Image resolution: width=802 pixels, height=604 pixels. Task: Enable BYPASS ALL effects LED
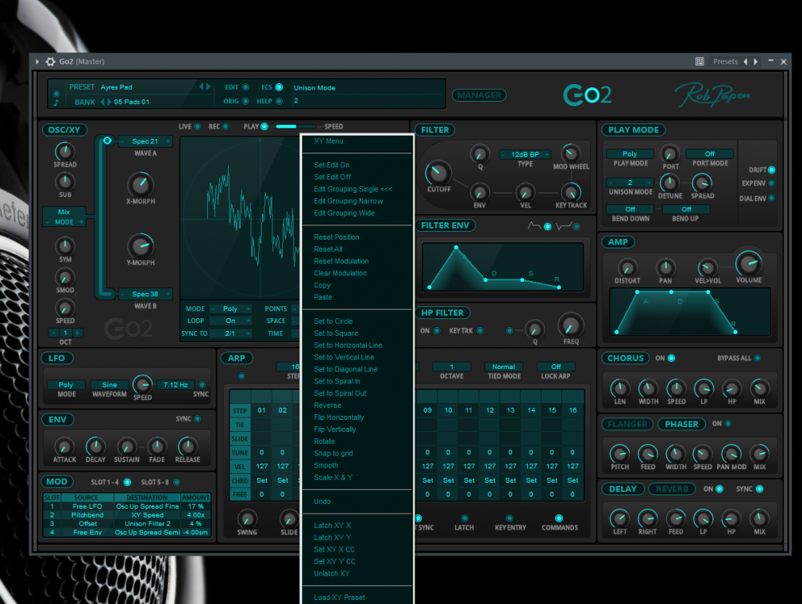tap(758, 358)
